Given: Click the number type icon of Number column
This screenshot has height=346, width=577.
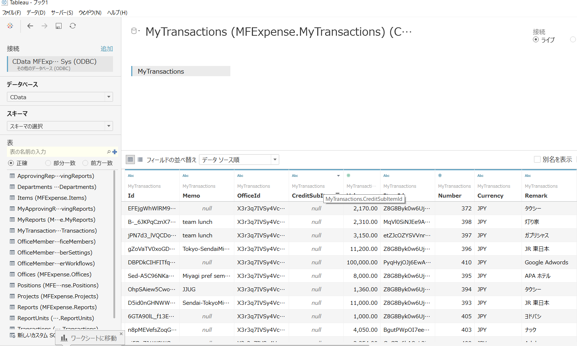Looking at the screenshot, I should click(440, 176).
